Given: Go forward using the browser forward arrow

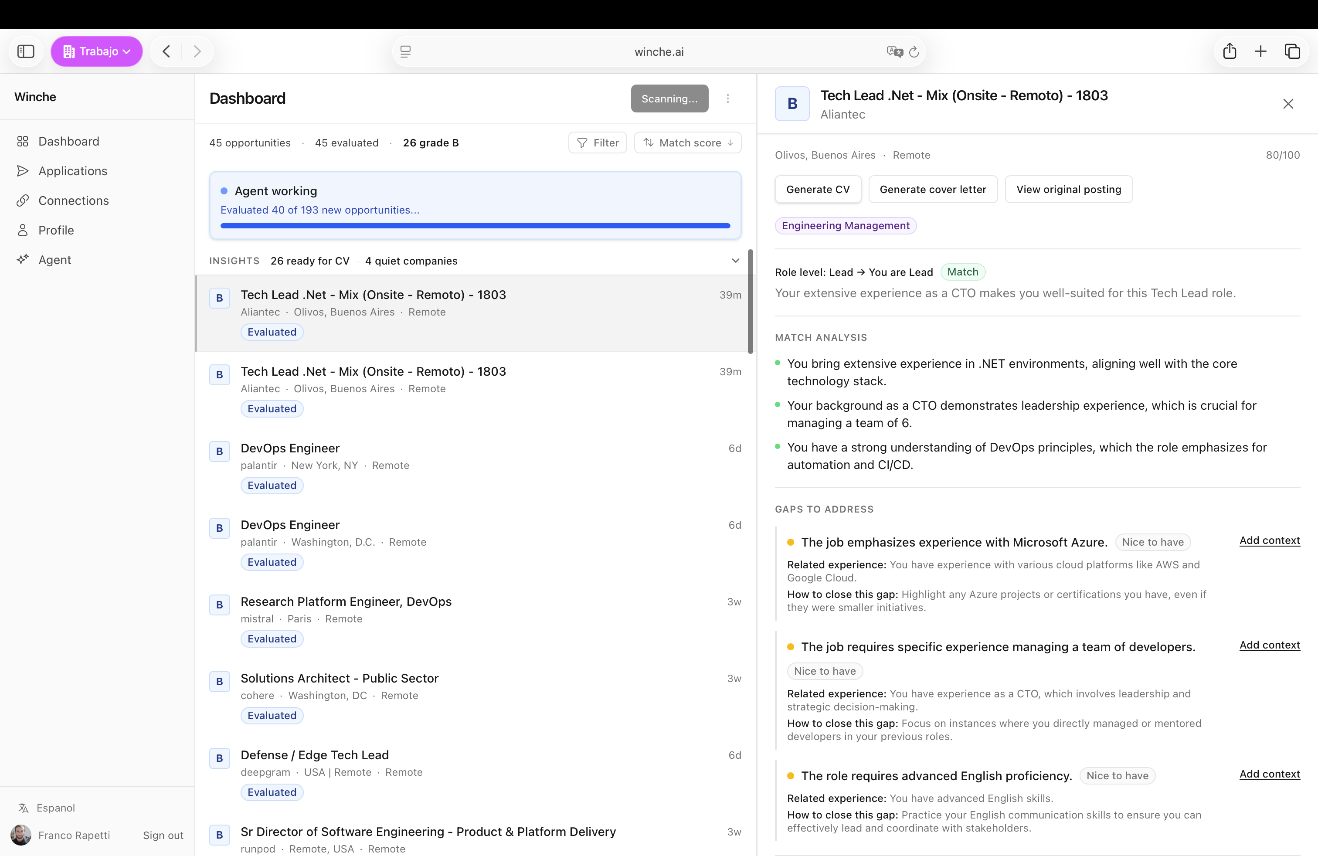Looking at the screenshot, I should (x=197, y=51).
